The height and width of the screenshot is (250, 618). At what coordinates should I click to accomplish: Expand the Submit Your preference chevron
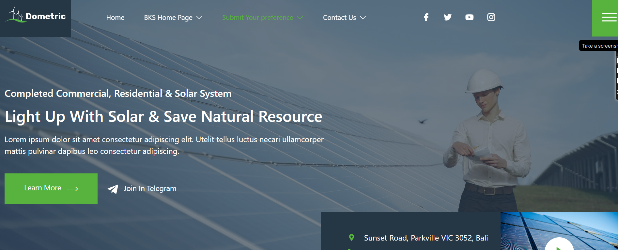[300, 18]
